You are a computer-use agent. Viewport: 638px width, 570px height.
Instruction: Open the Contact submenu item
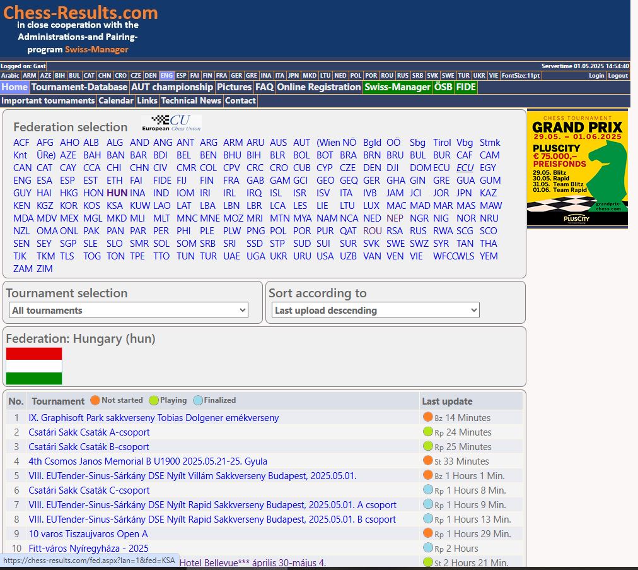tap(240, 100)
